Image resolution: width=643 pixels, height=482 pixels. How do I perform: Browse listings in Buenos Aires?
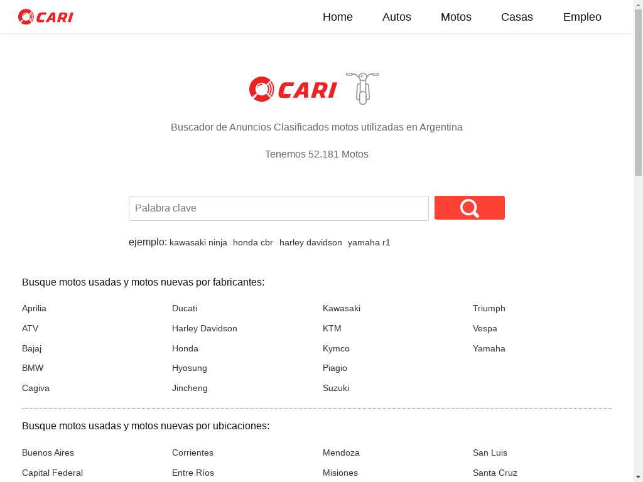(x=48, y=453)
